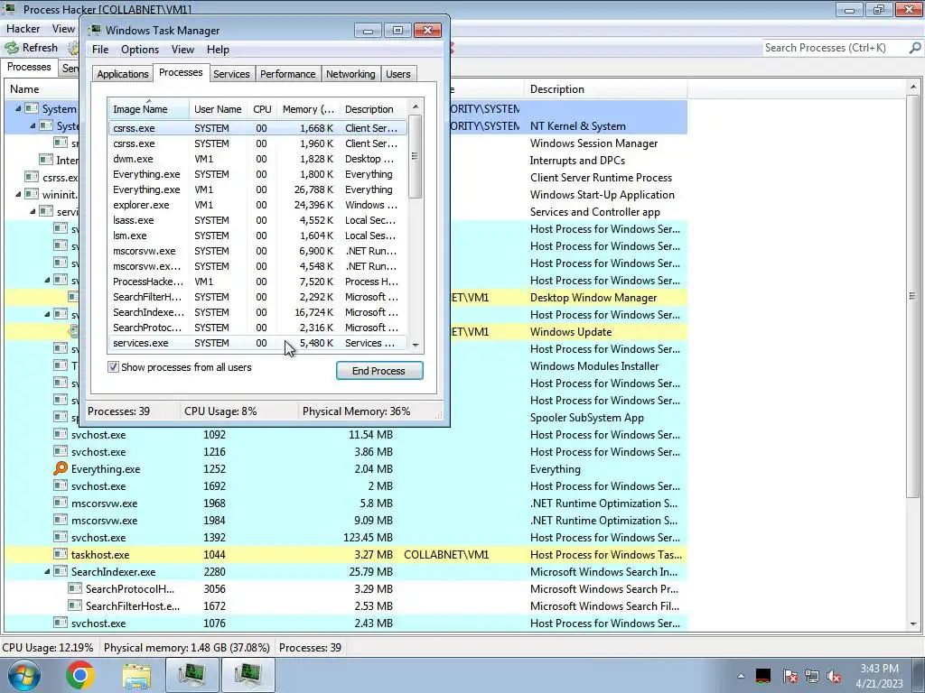Toggle Show processes from all users checkbox
The height and width of the screenshot is (693, 925).
pyautogui.click(x=113, y=366)
